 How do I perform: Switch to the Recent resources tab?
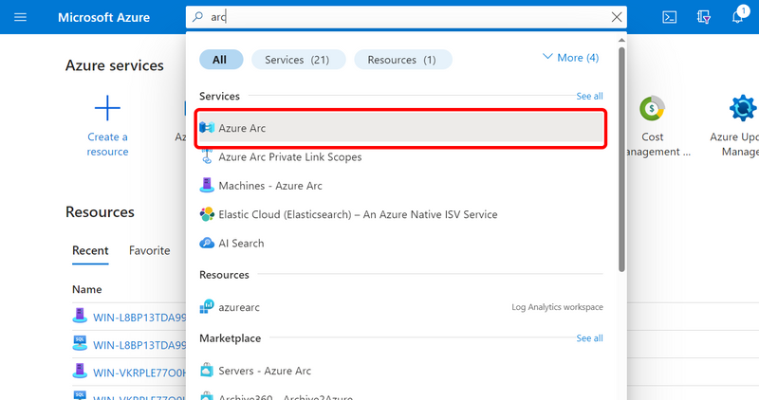[90, 250]
